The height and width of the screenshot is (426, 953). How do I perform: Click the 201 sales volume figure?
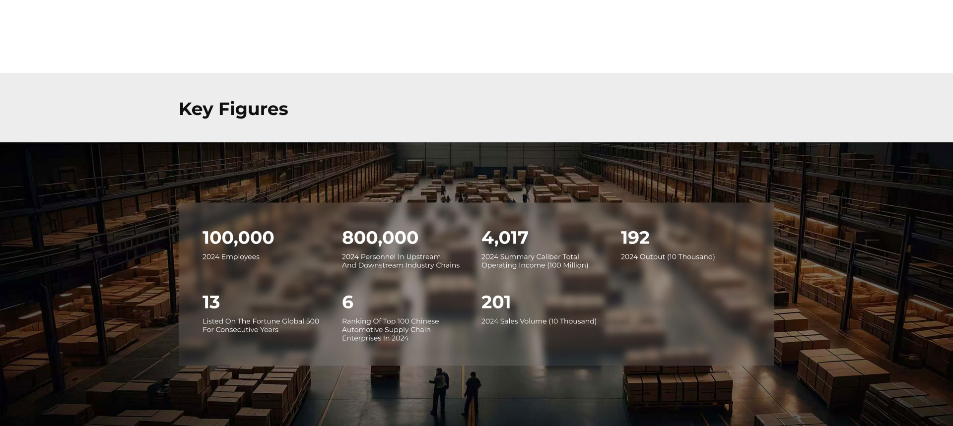coord(496,302)
